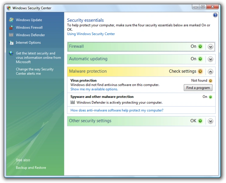Open How does anti-malware software help link
Image resolution: width=226 pixels, height=183 pixels.
[x=117, y=110]
